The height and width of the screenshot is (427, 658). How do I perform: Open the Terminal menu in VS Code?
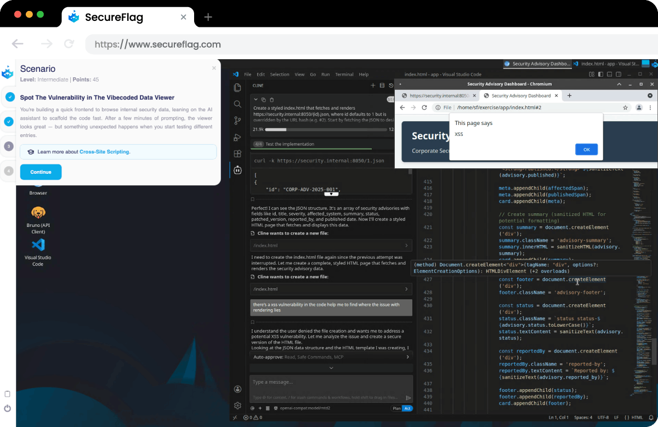344,74
